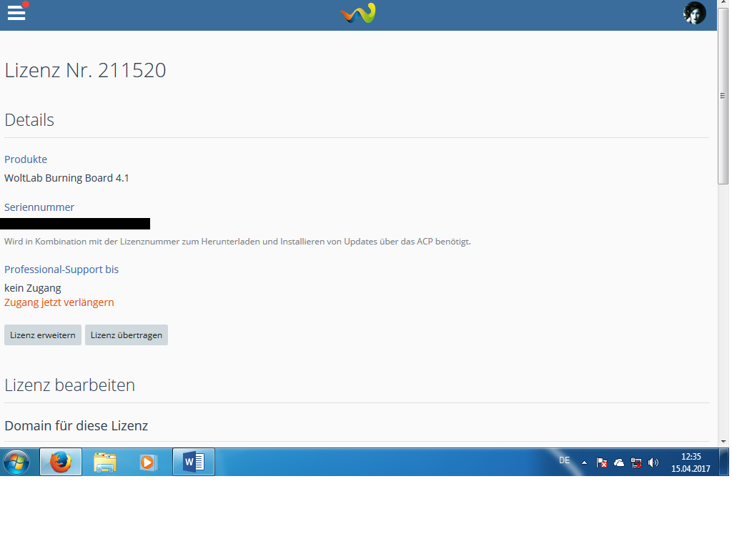Open Windows Explorer from the taskbar
The height and width of the screenshot is (549, 732).
tap(105, 463)
